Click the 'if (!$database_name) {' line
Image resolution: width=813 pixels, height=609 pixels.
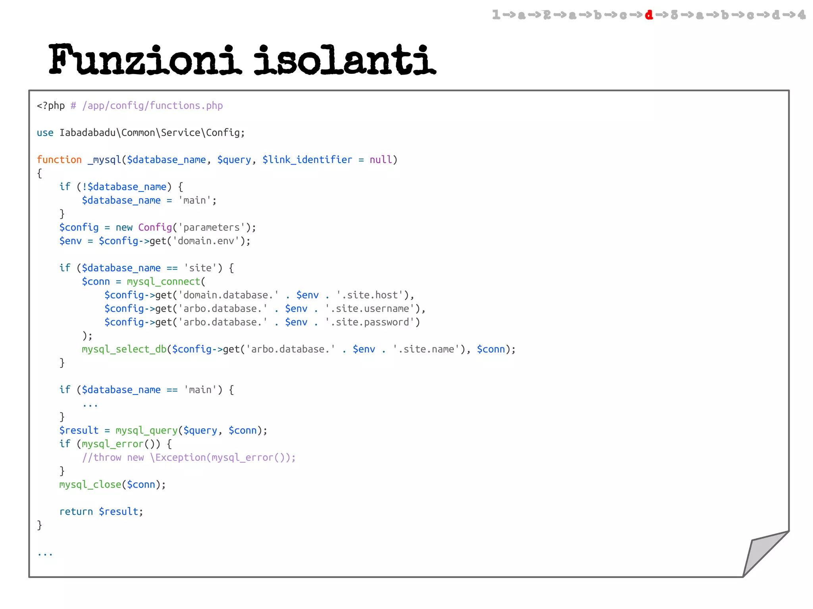click(121, 187)
